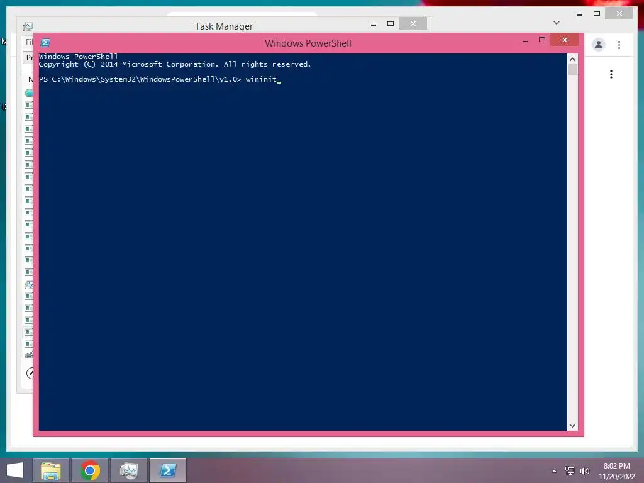Maximize the Windows PowerShell window
644x483 pixels.
point(542,40)
